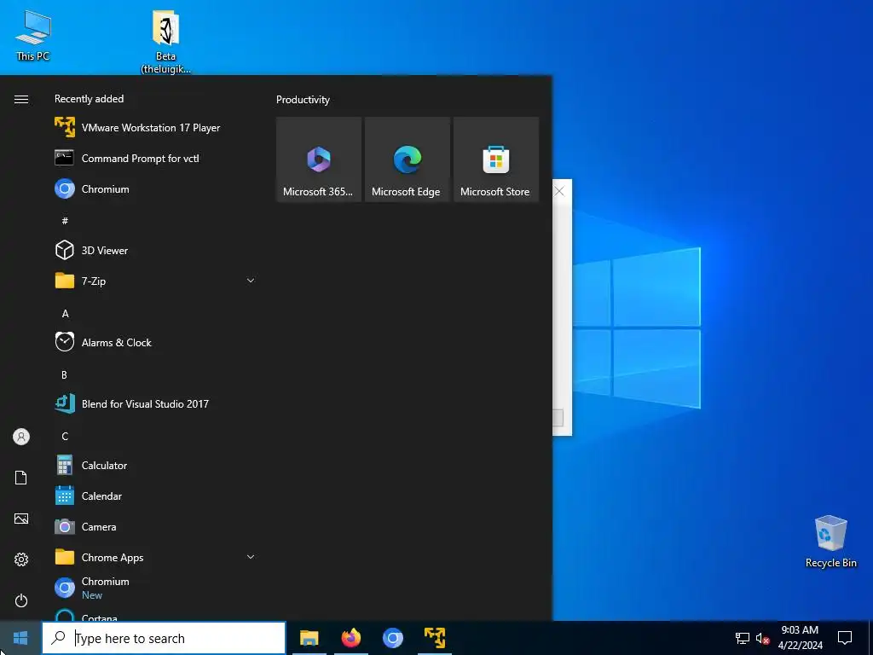The height and width of the screenshot is (655, 873).
Task: Open the Microsoft 365 tile
Action: (x=319, y=159)
